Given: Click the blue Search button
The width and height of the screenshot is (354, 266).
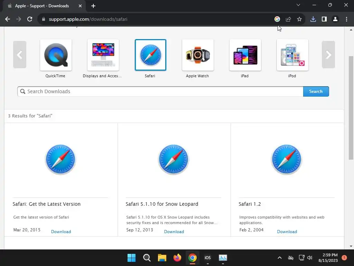Looking at the screenshot, I should pos(316,91).
